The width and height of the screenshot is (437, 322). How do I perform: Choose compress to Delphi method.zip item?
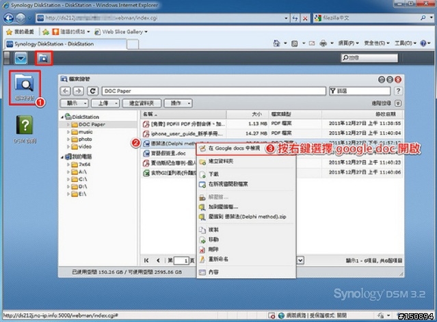247,217
